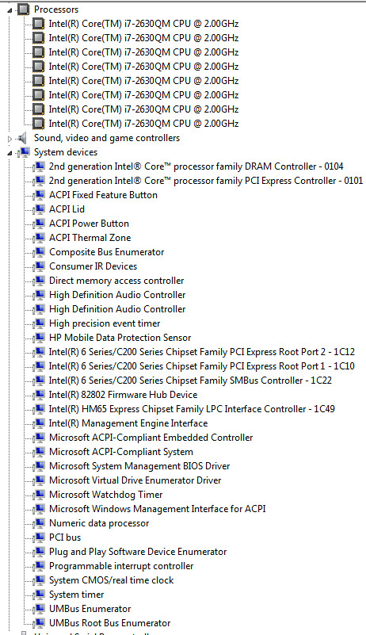The height and width of the screenshot is (635, 366).
Task: Select SMBus Controller - 1C22 entry
Action: tap(190, 381)
